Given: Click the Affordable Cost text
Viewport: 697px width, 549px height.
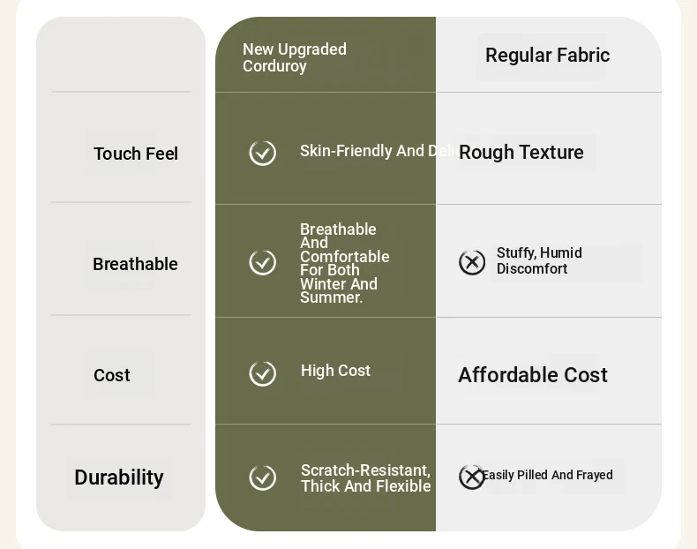Looking at the screenshot, I should 533,375.
